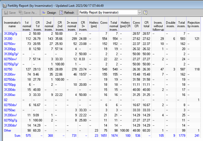Open inseminator 02750ov link
Image resolution: width=203 pixels, height=141 pixels.
[10, 44]
